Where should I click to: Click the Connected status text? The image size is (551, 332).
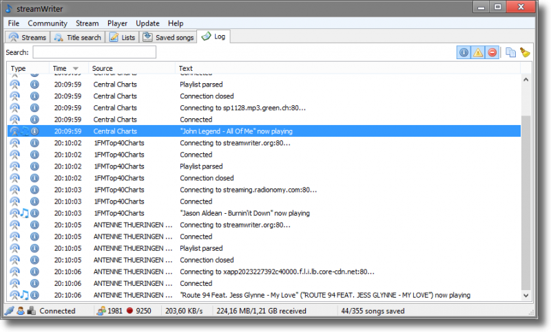[57, 311]
